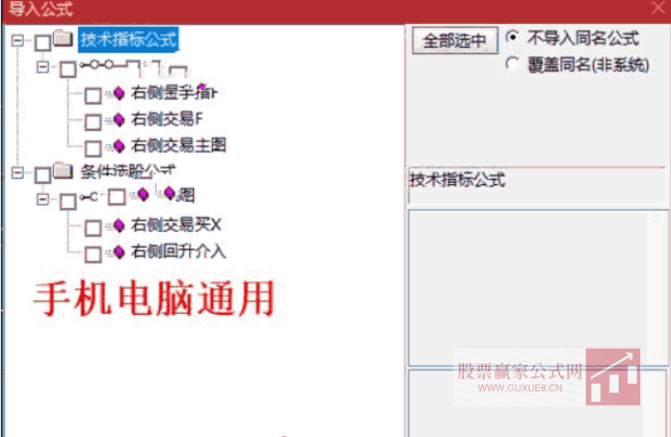
Task: Click the diamond icon beside 右侧交易买X
Action: [x=119, y=225]
